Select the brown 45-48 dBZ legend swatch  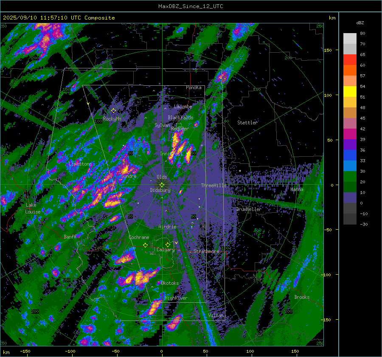click(x=350, y=112)
